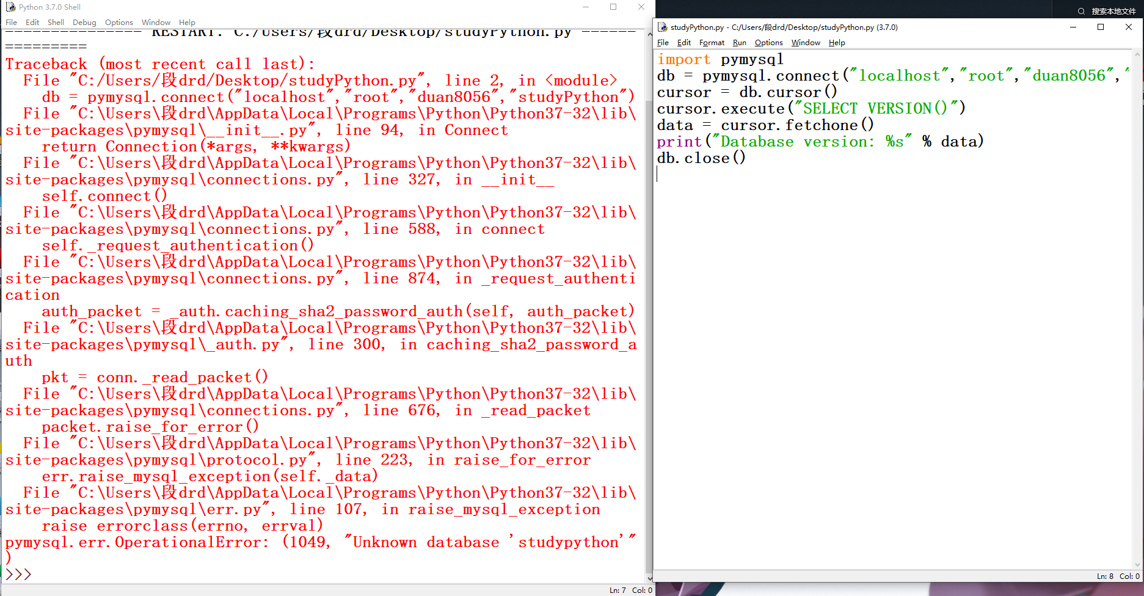
Task: Place cursor at end of db.close() line
Action: 747,158
